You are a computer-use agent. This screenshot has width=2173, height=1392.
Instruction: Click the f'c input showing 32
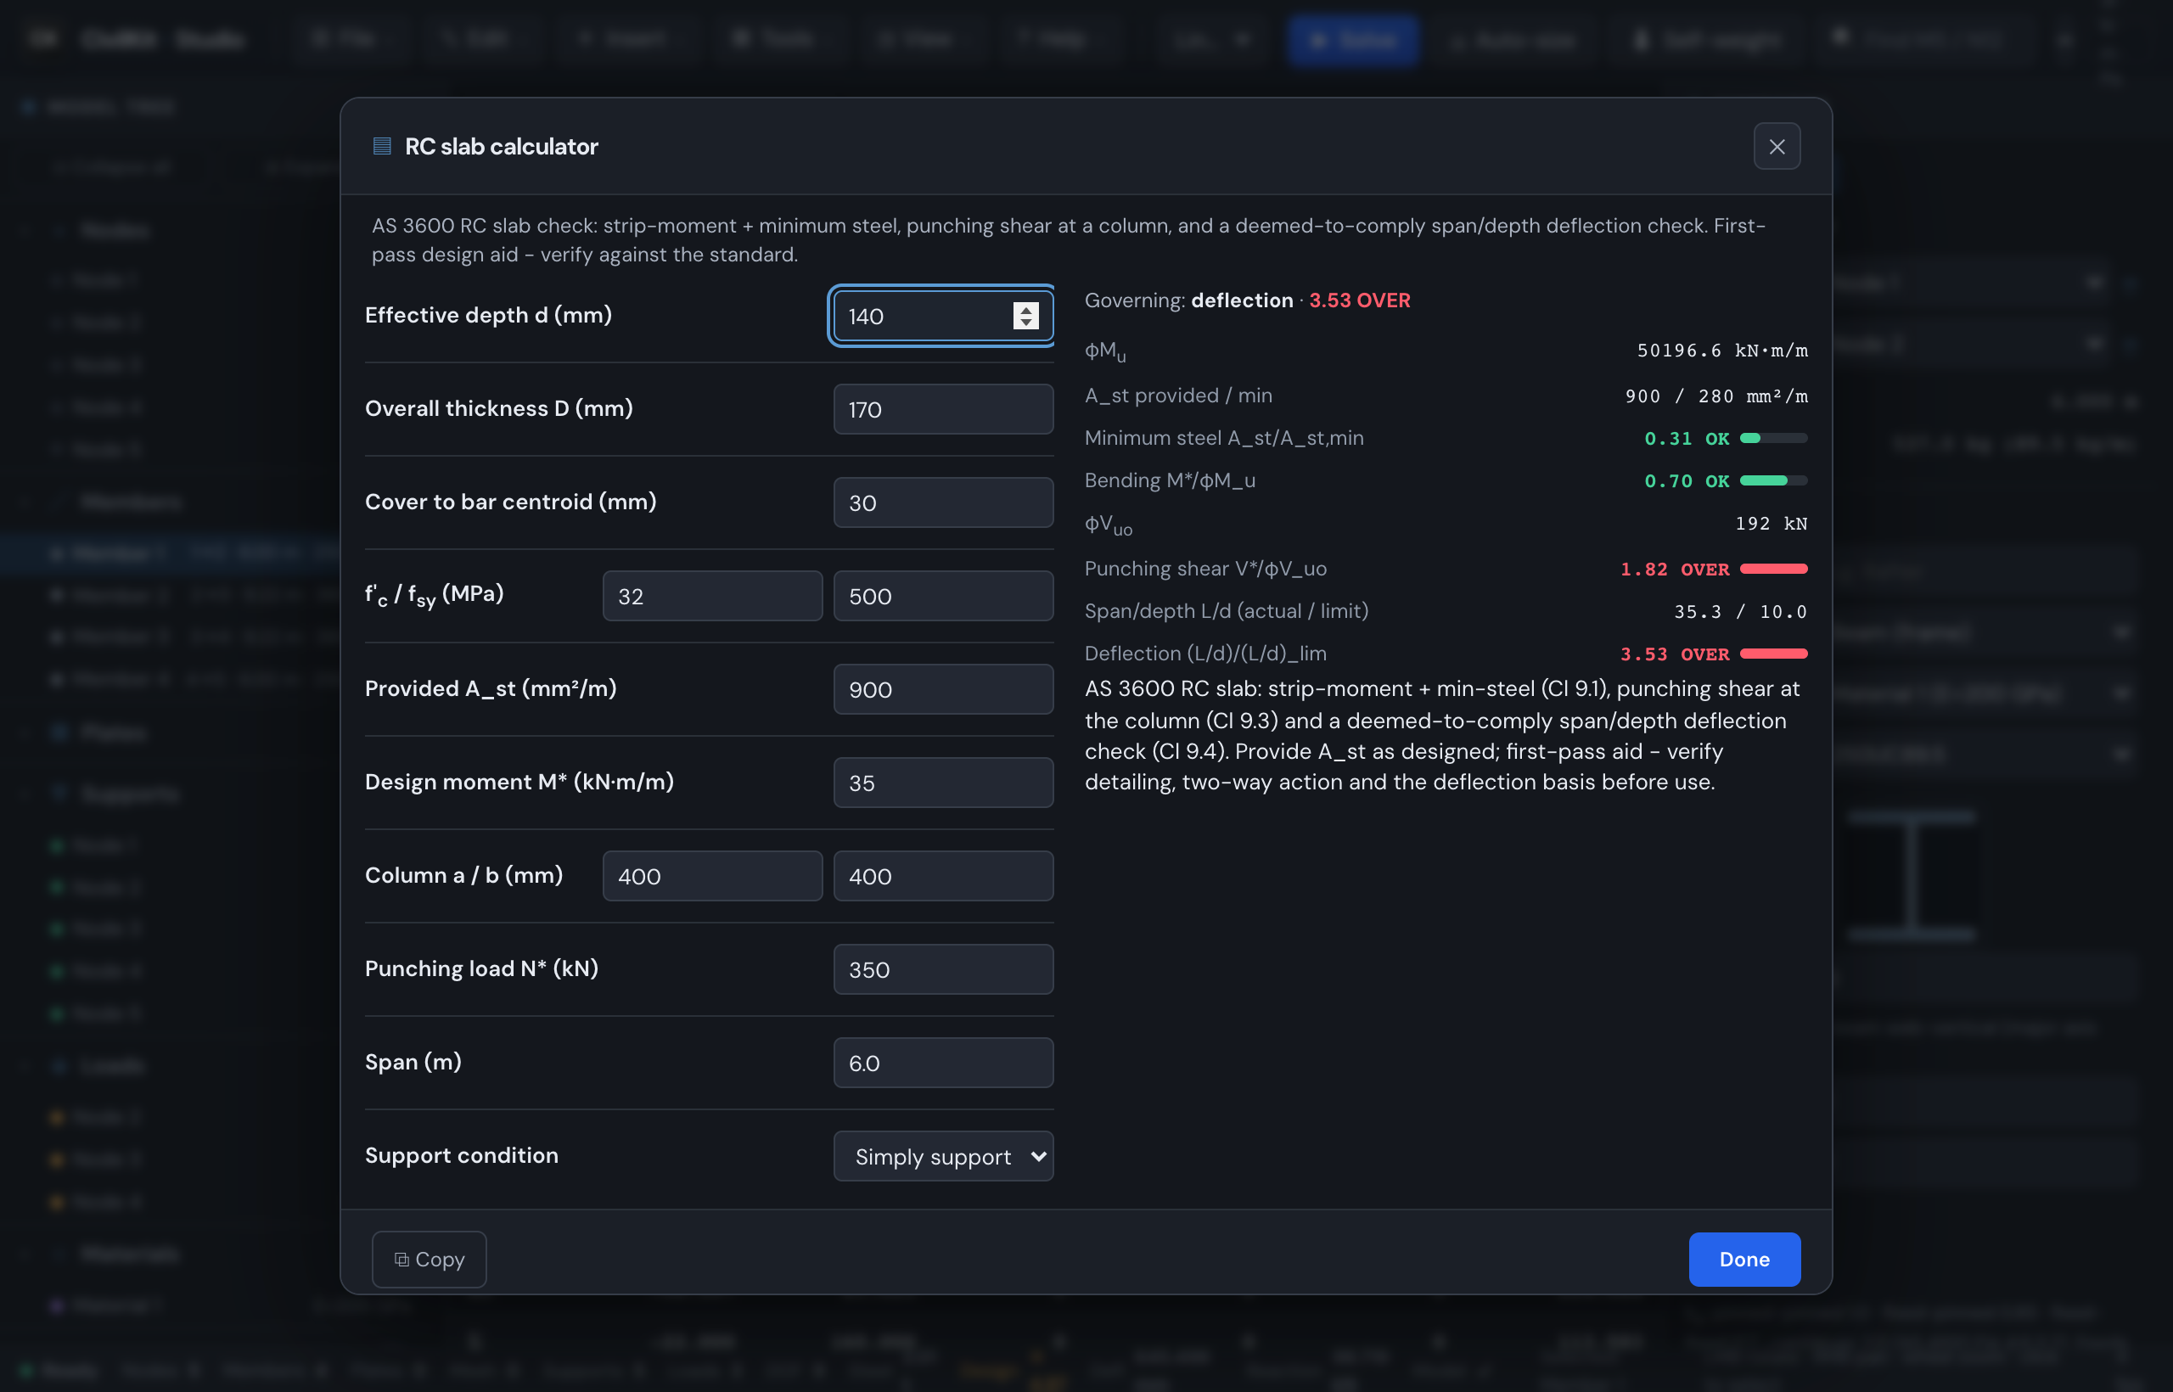pyautogui.click(x=712, y=596)
